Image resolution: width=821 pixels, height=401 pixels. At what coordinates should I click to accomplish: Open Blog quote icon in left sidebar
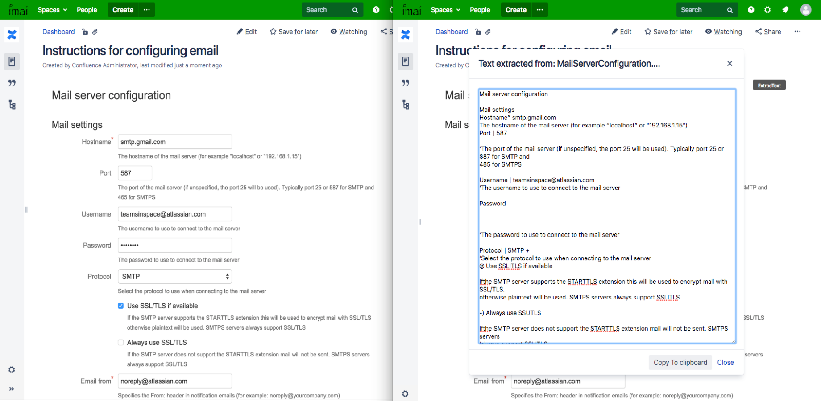click(12, 83)
